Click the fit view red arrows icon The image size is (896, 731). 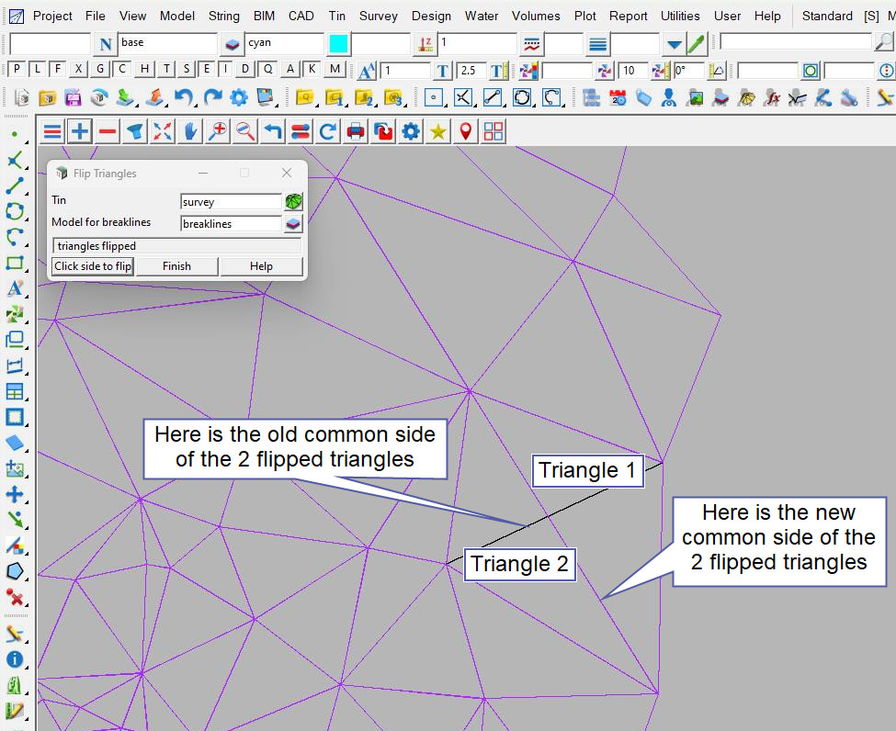[x=163, y=132]
